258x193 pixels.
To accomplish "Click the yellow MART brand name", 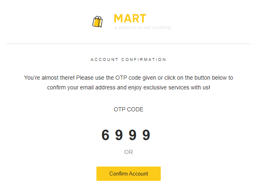I will (x=130, y=18).
